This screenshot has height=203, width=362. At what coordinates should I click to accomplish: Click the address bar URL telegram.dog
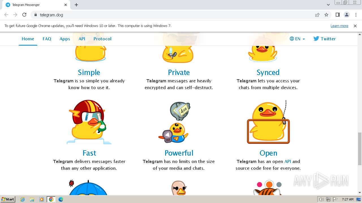(x=51, y=15)
